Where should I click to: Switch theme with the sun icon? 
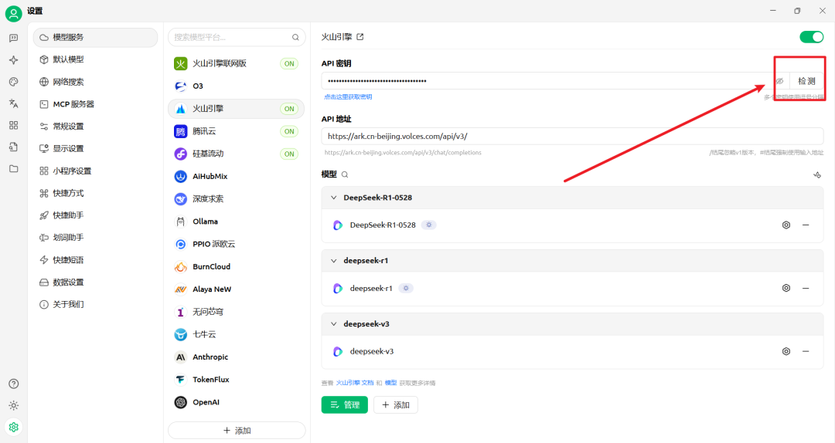point(13,406)
